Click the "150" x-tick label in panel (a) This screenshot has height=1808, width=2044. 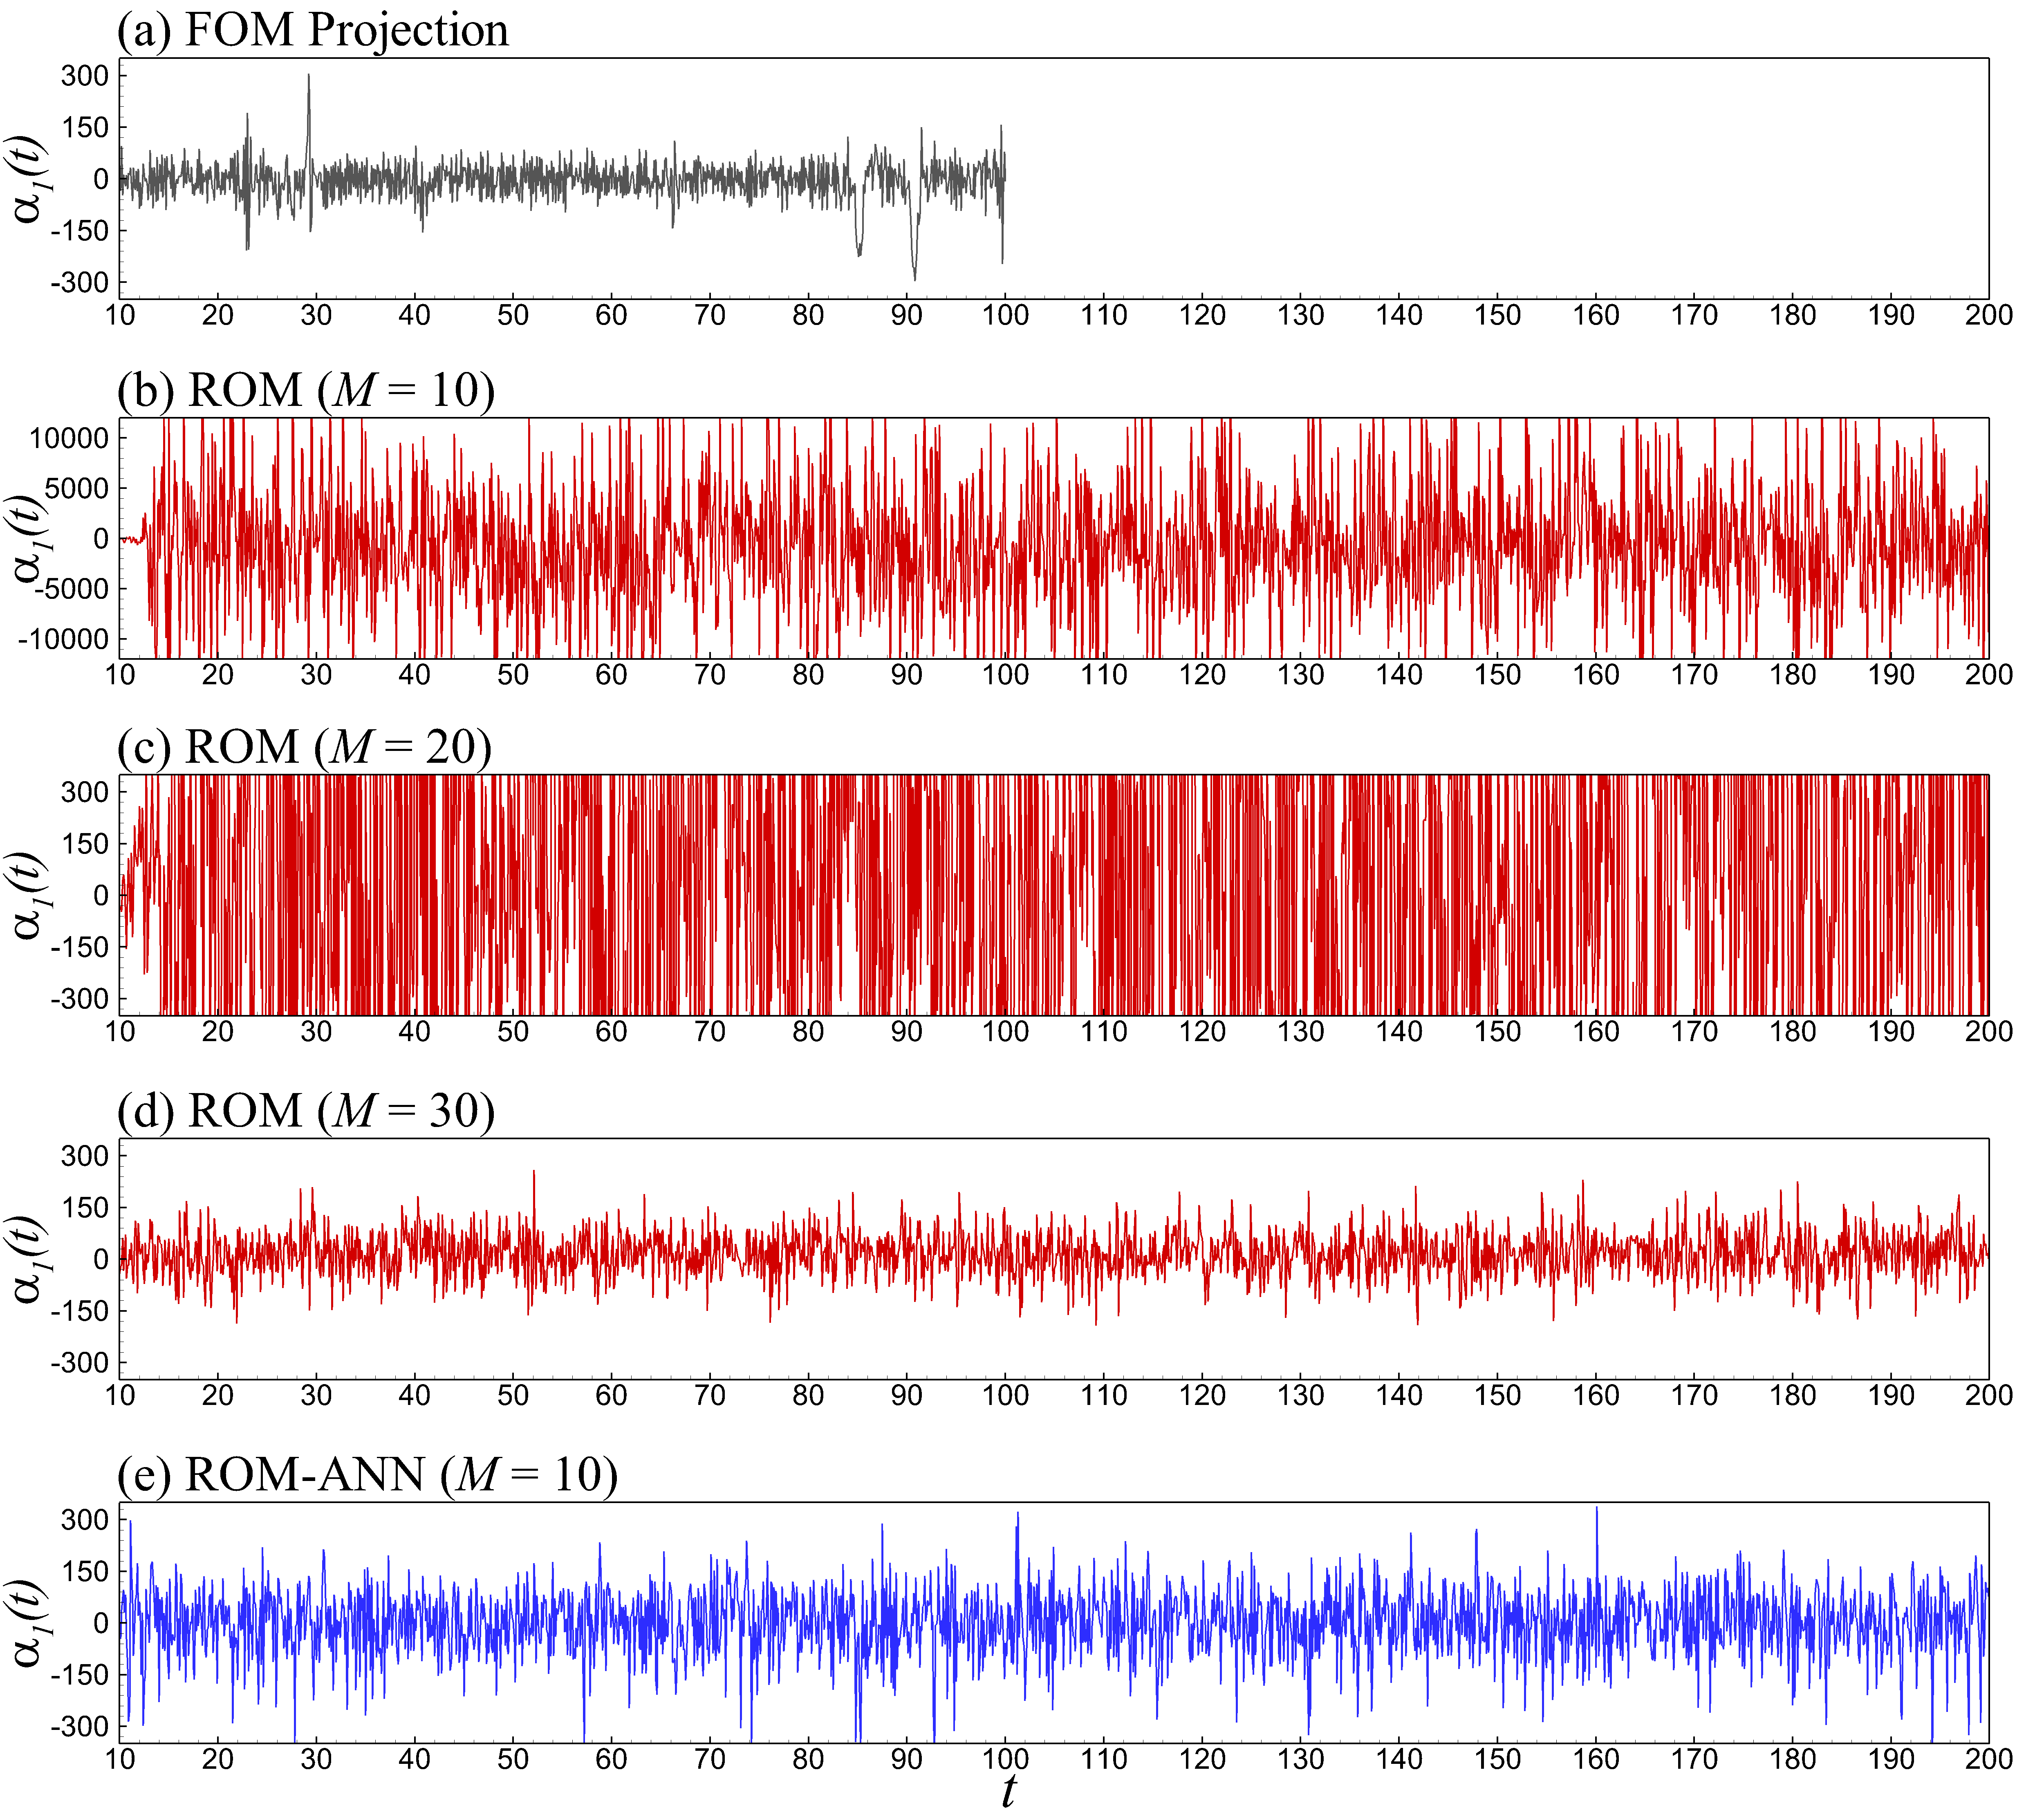tap(1497, 315)
